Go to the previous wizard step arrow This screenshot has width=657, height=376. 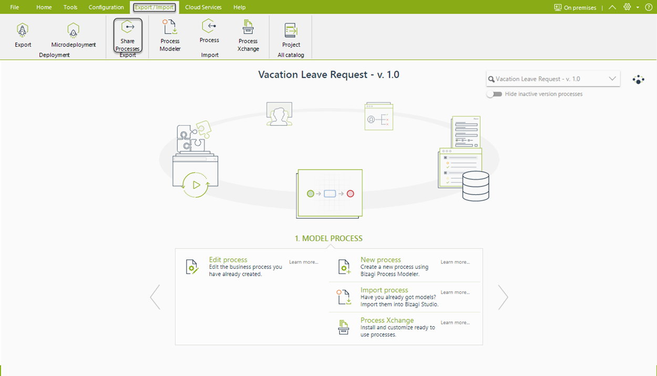tap(155, 297)
